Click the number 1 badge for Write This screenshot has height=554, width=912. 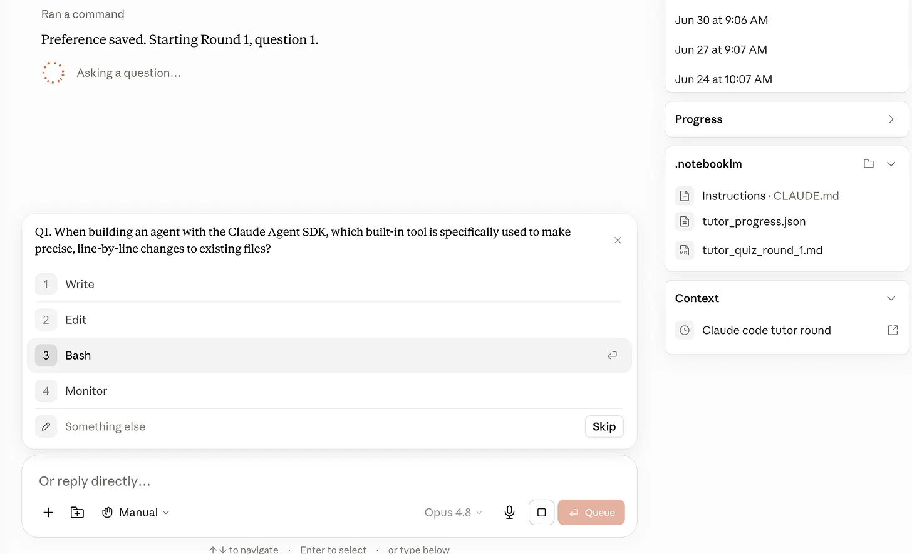[46, 285]
